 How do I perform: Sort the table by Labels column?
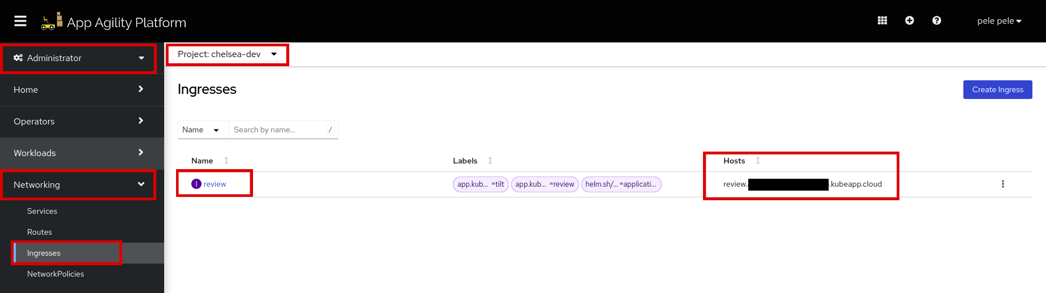point(465,161)
